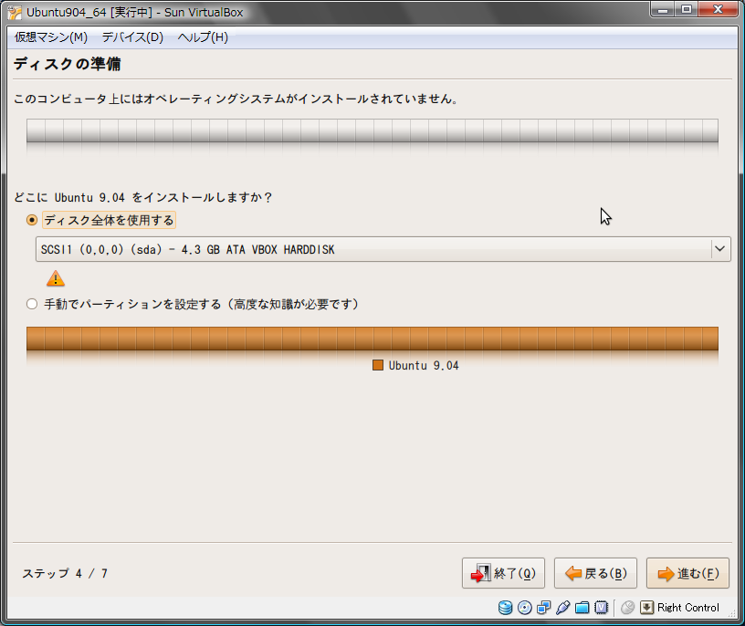Click the どこに Ubuntu 9.04 をインストールしますか question text
The width and height of the screenshot is (745, 626).
pos(142,197)
